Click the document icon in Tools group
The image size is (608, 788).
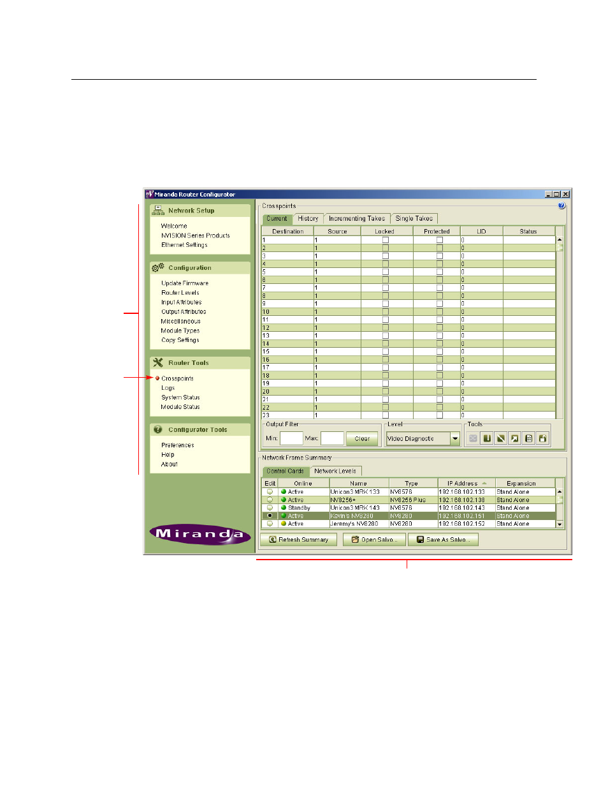(529, 438)
